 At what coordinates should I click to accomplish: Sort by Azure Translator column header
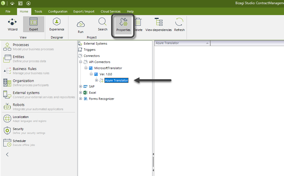click(182, 43)
